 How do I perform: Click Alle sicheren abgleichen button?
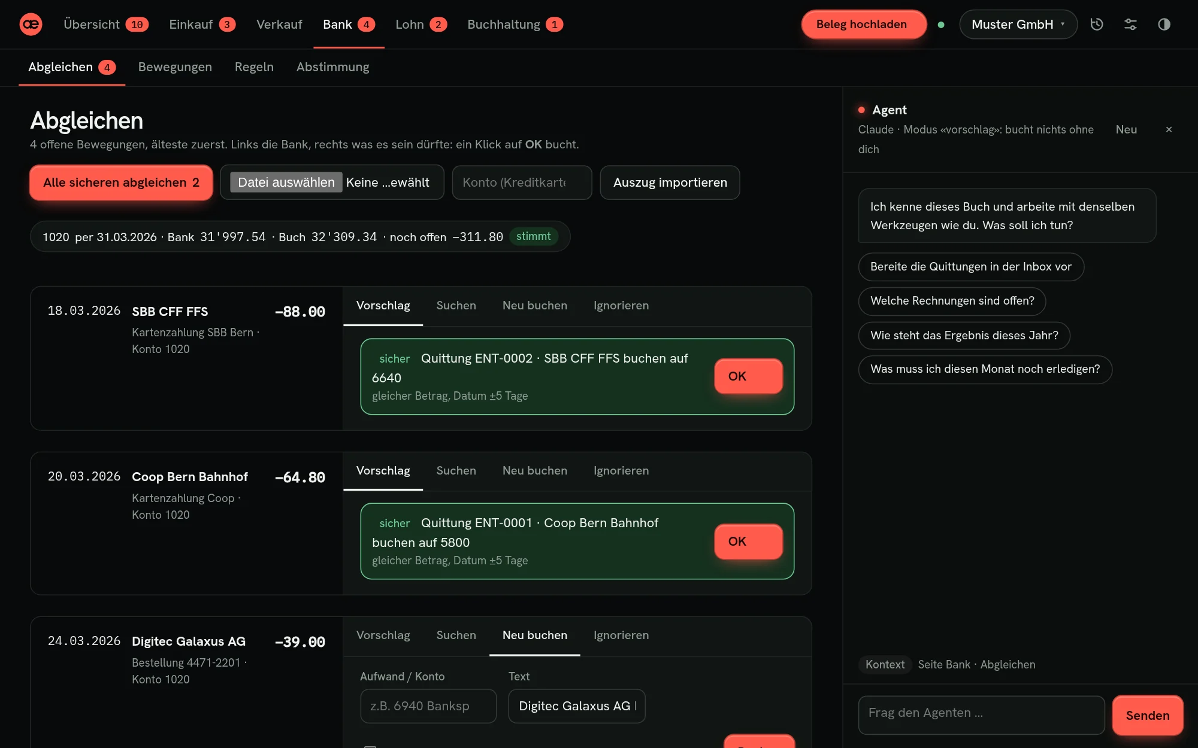click(121, 183)
